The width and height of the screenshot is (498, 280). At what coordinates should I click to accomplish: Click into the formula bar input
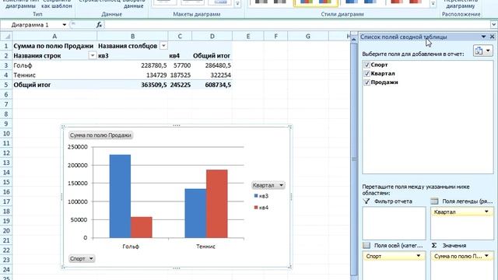coord(297,25)
